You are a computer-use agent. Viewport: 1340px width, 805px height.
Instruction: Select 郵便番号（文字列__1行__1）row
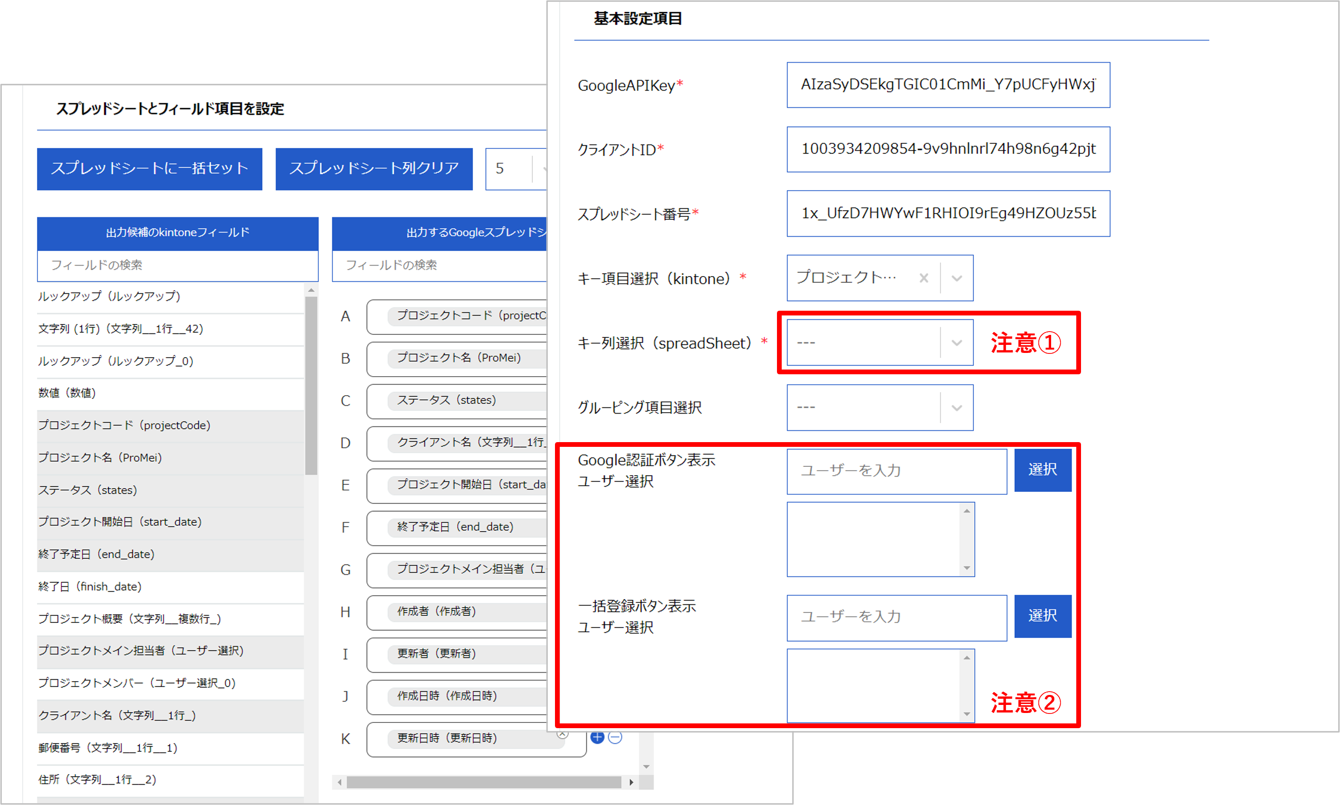pyautogui.click(x=170, y=748)
